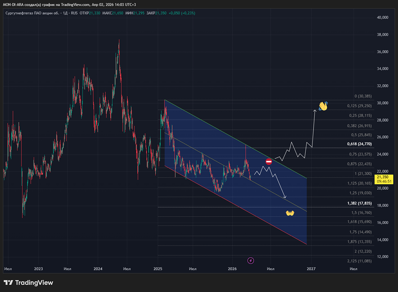This screenshot has height=292, width=398.
Task: Click the 2024 time axis label
Action: click(x=98, y=269)
